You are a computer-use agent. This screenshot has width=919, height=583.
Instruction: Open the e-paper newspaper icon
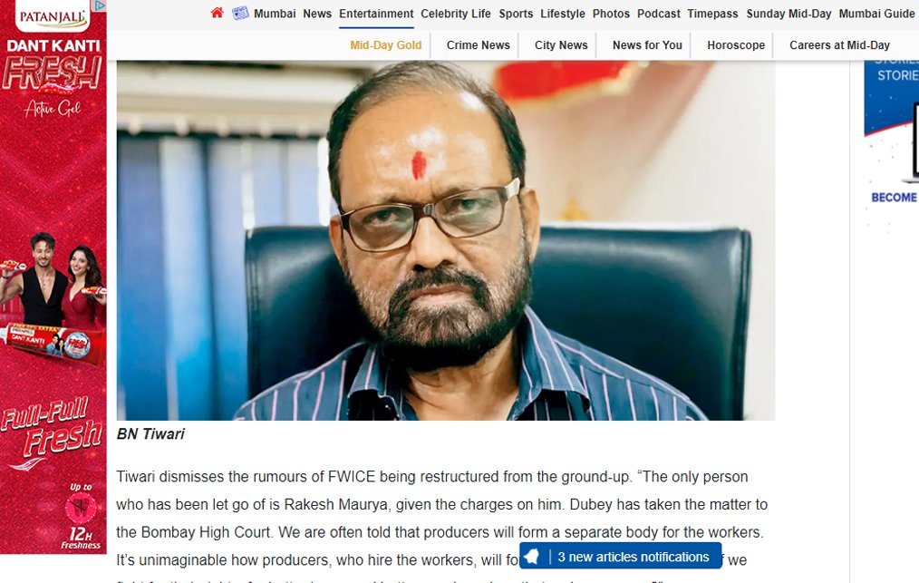(240, 13)
